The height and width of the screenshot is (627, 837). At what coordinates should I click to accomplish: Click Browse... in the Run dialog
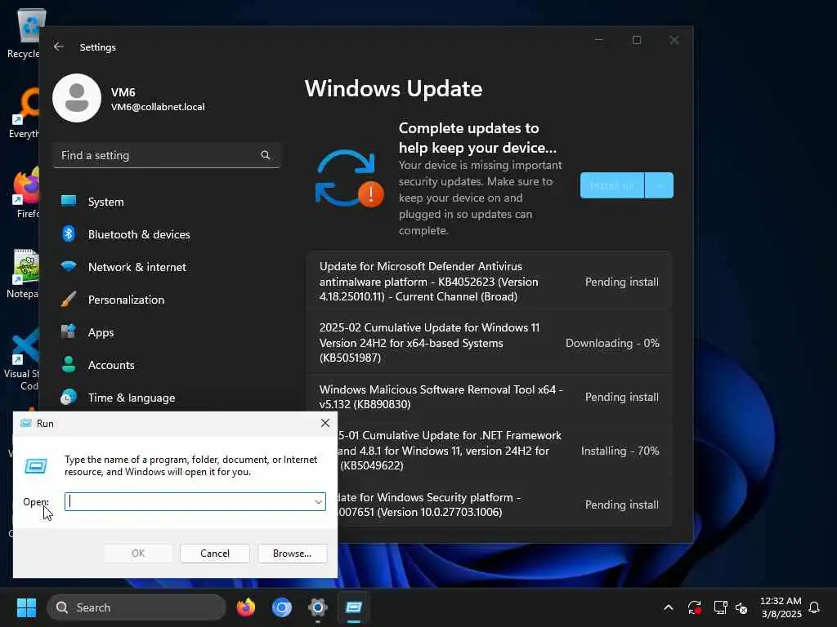[x=292, y=554]
